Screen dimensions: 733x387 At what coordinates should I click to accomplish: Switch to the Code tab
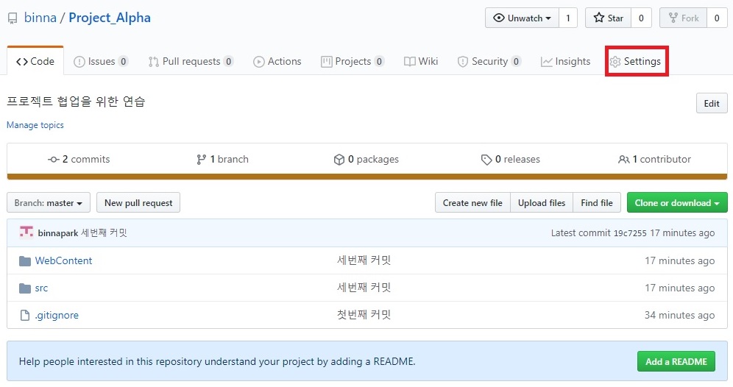(35, 61)
